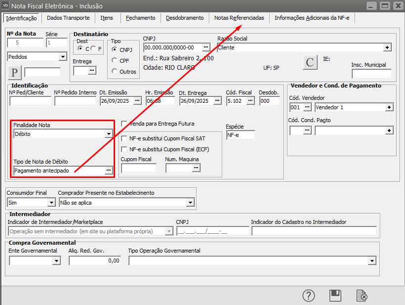Click plus button beside Razão Social
The height and width of the screenshot is (305, 405).
(x=387, y=47)
